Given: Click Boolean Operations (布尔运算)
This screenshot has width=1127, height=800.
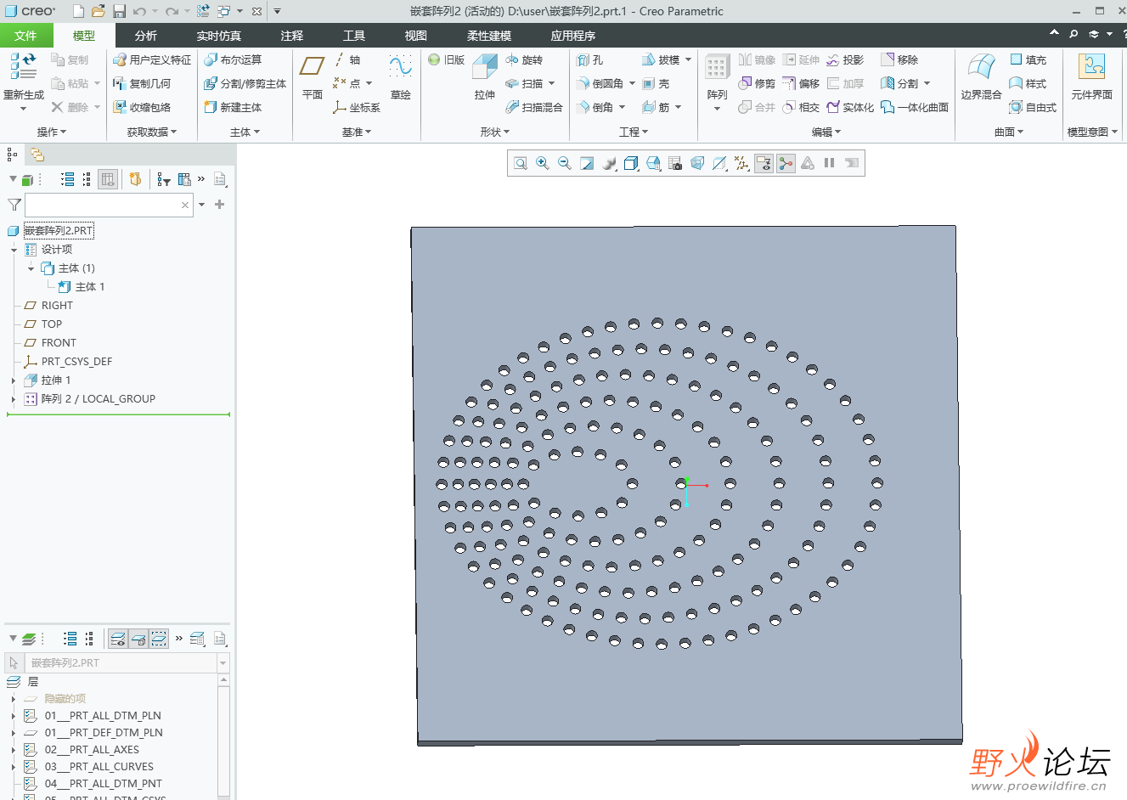Looking at the screenshot, I should pos(233,59).
